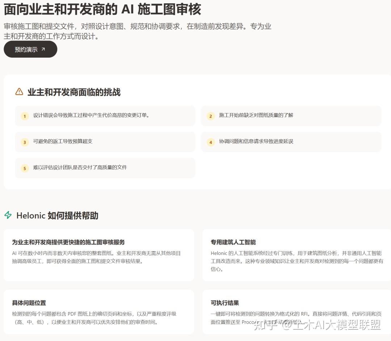This screenshot has width=391, height=341.
Task: Click the card title 具体问题位置
Action: (29, 303)
